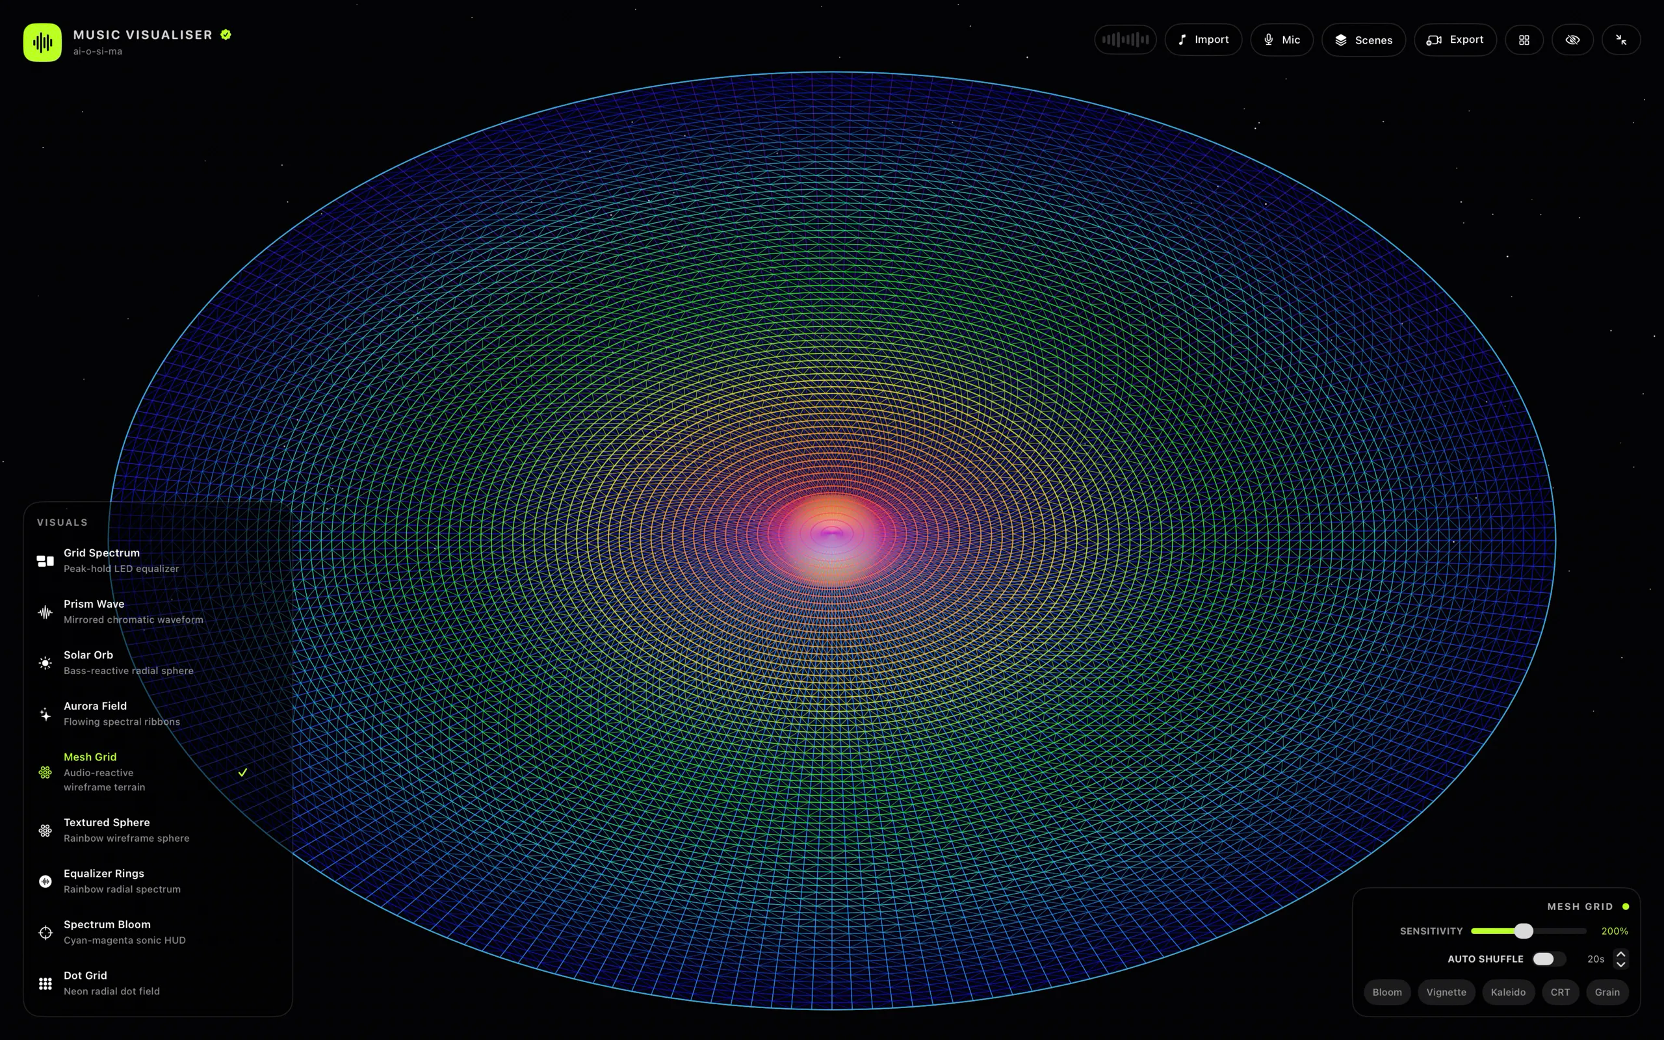Toggle the Kaleido effect
This screenshot has width=1664, height=1040.
click(1508, 992)
